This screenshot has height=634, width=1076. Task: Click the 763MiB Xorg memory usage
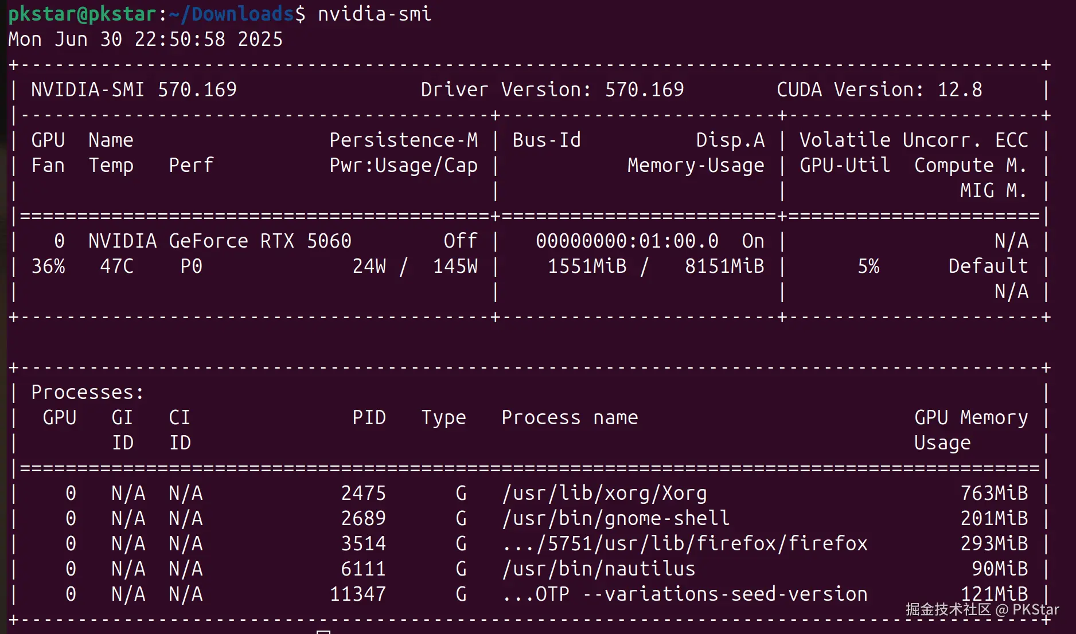[994, 493]
